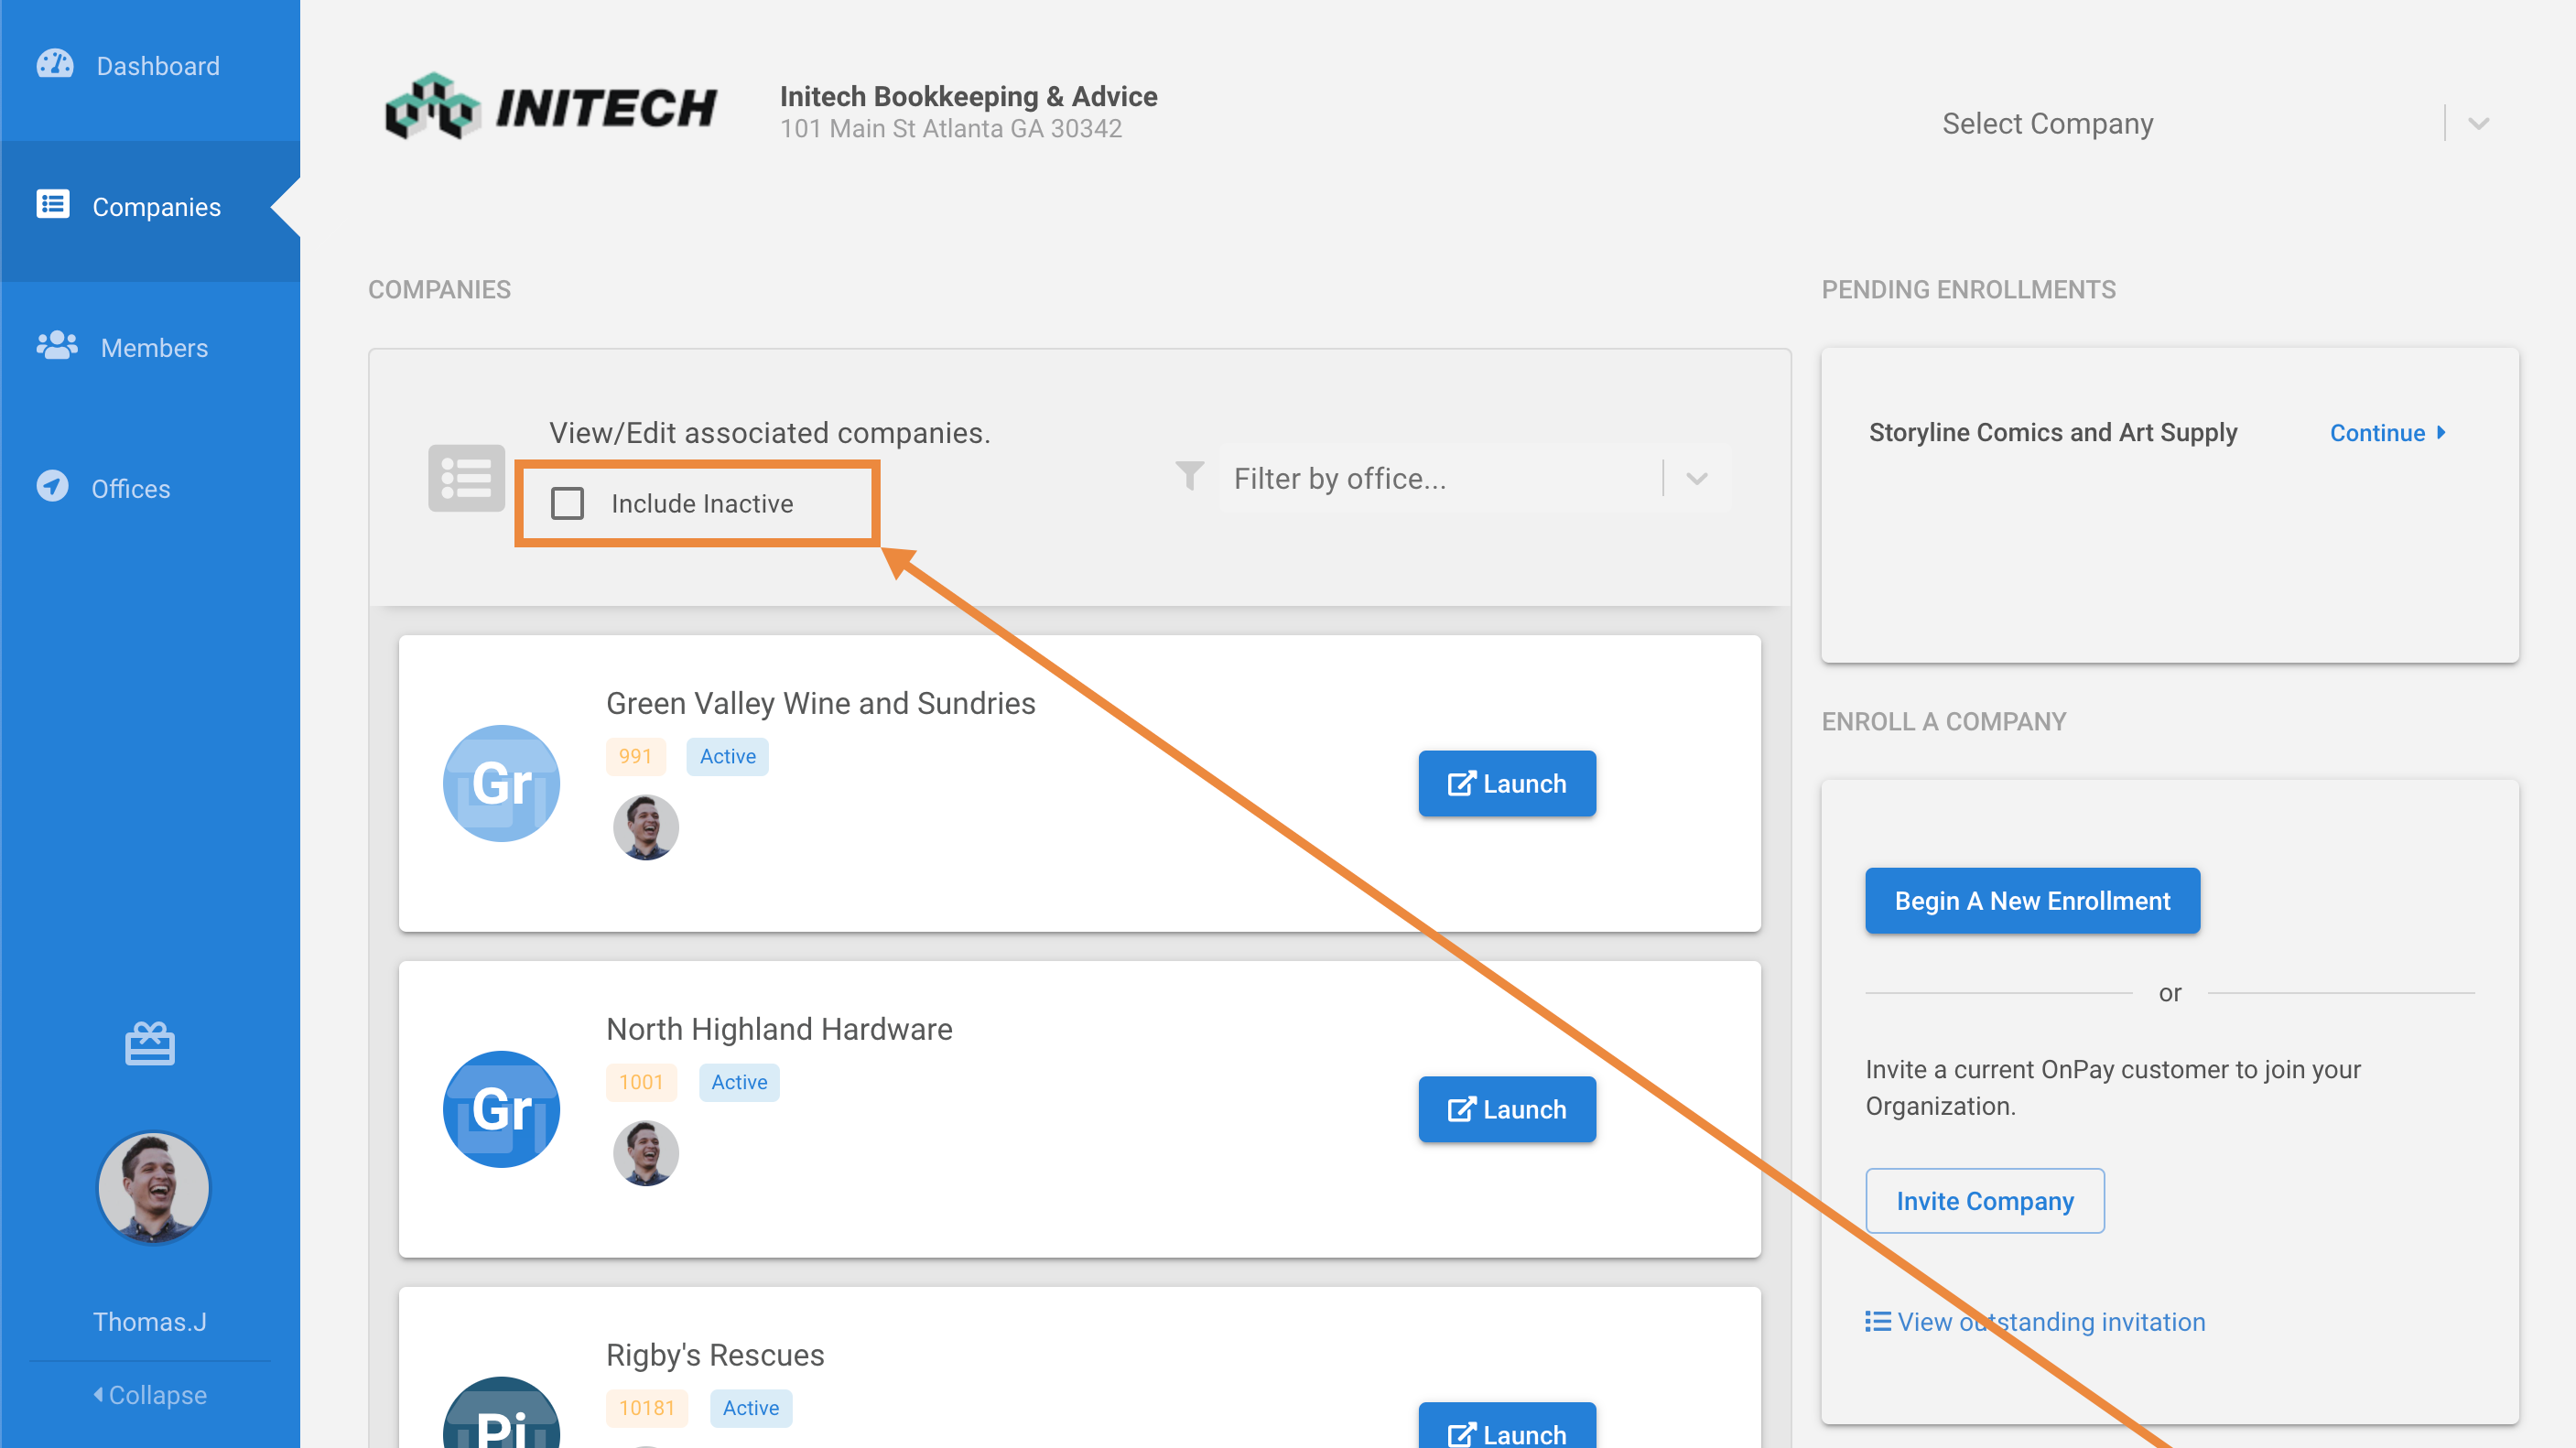The width and height of the screenshot is (2576, 1448).
Task: Continue Storyline Comics enrollment
Action: coord(2389,433)
